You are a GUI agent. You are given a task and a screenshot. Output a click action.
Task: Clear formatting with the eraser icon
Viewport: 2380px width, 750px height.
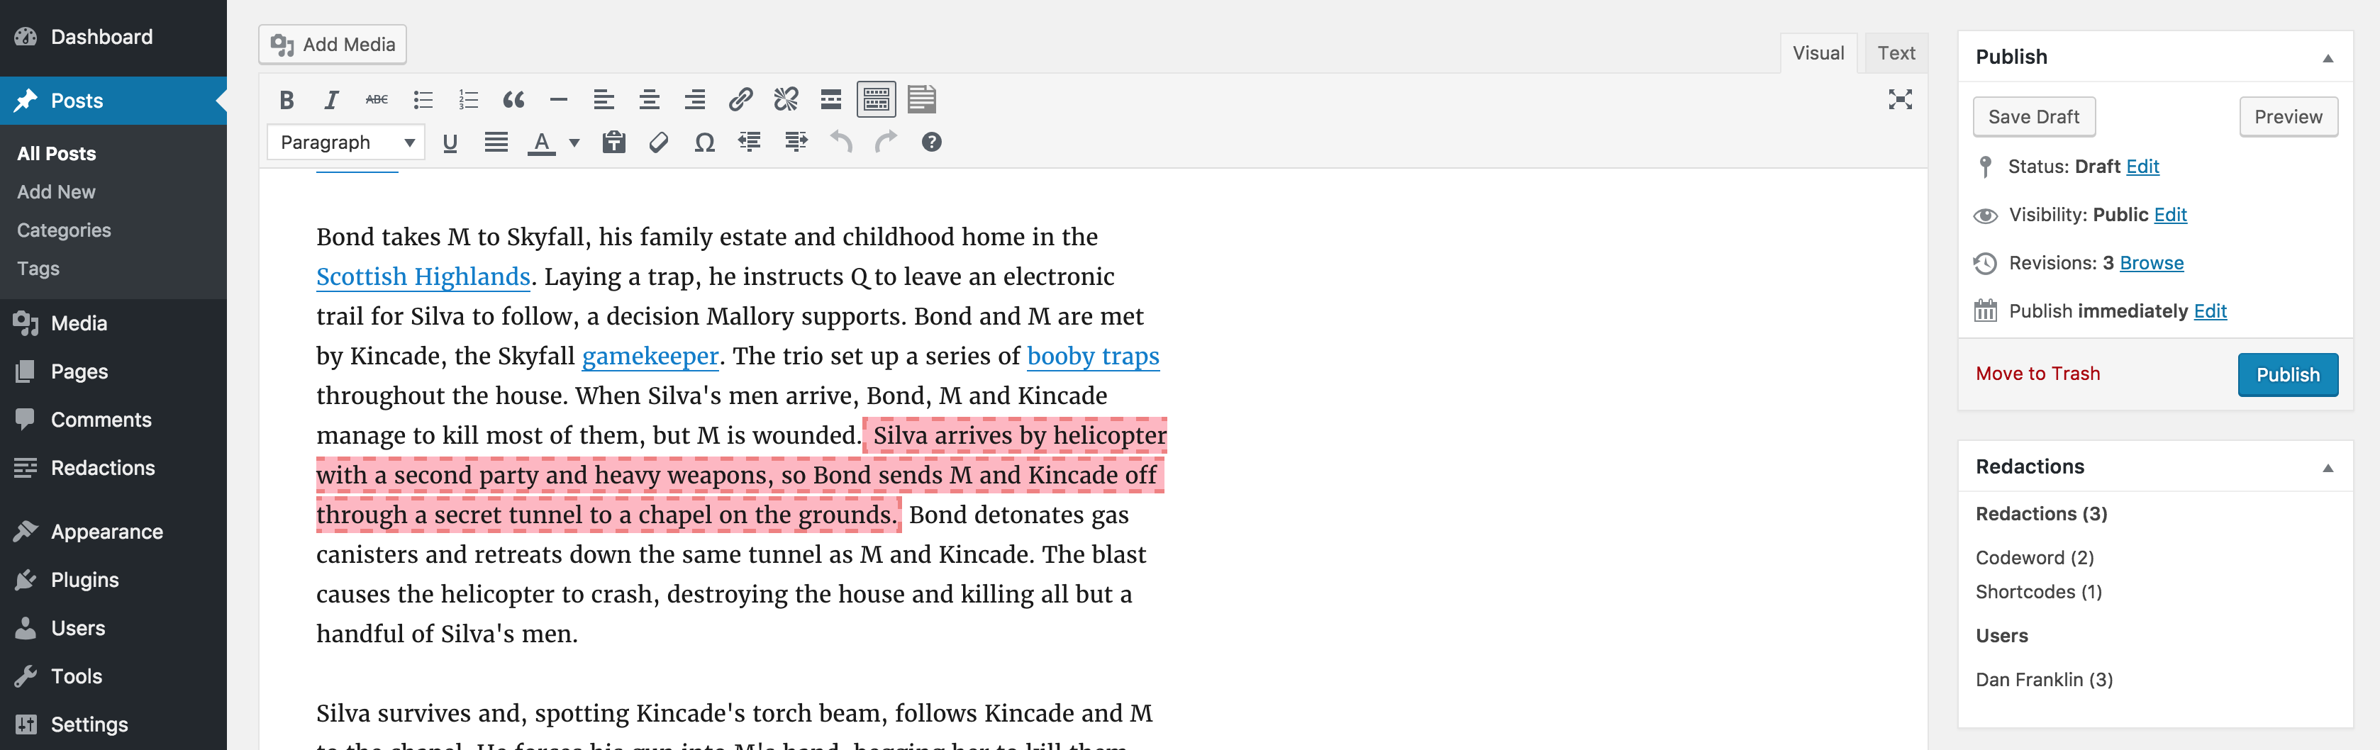click(659, 142)
